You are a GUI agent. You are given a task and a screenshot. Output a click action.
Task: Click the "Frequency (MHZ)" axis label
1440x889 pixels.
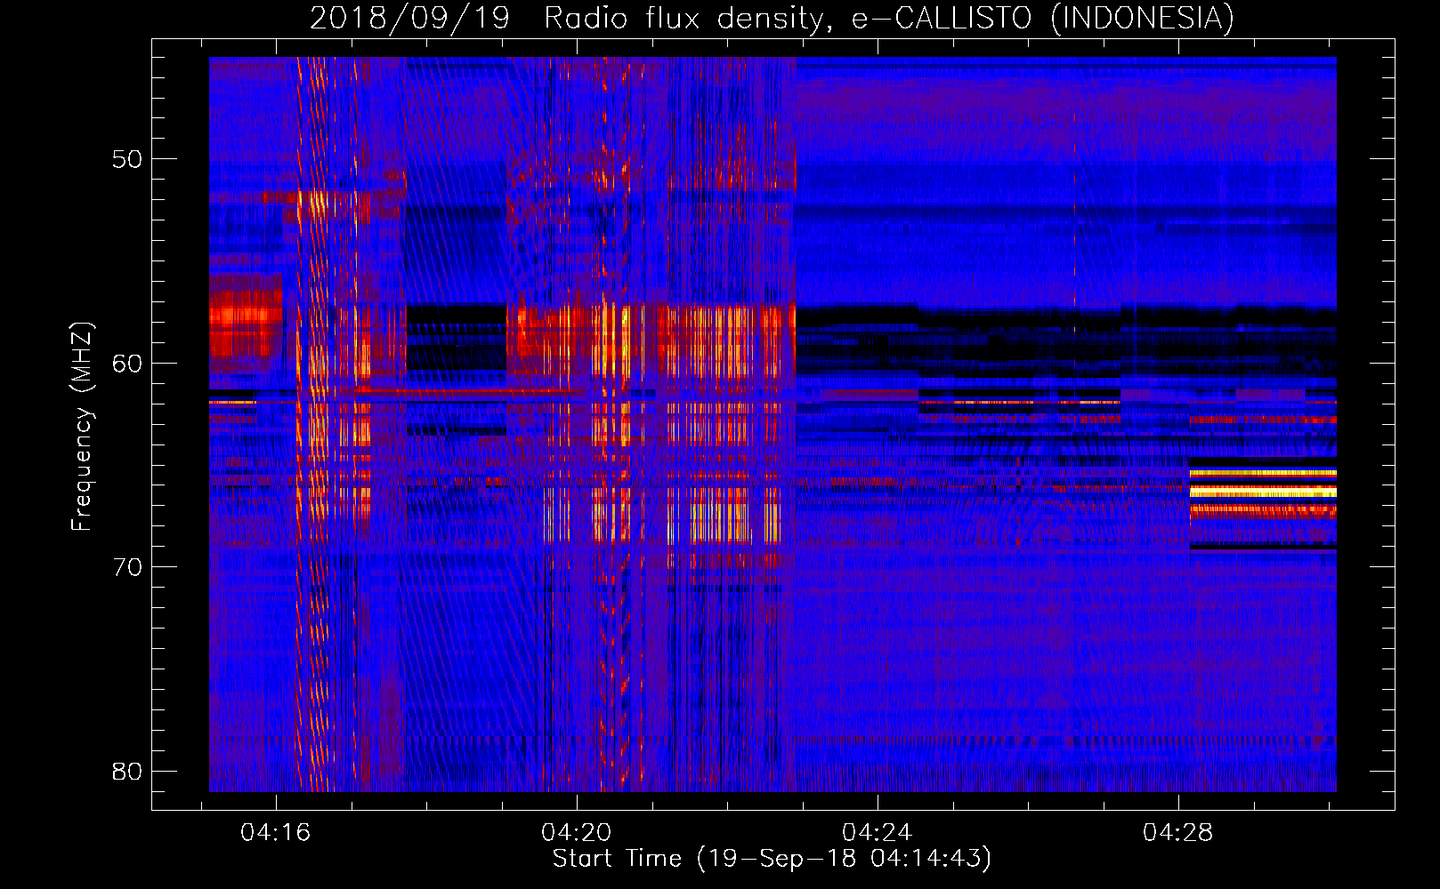pos(82,426)
